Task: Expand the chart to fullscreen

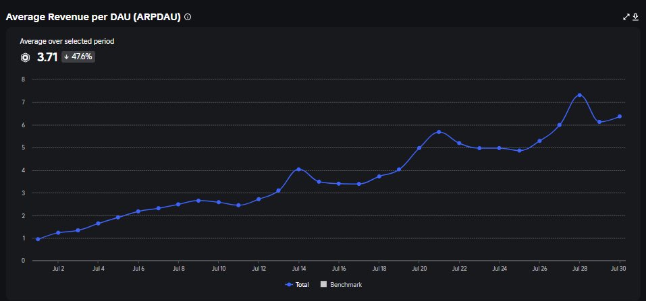Action: pyautogui.click(x=626, y=17)
